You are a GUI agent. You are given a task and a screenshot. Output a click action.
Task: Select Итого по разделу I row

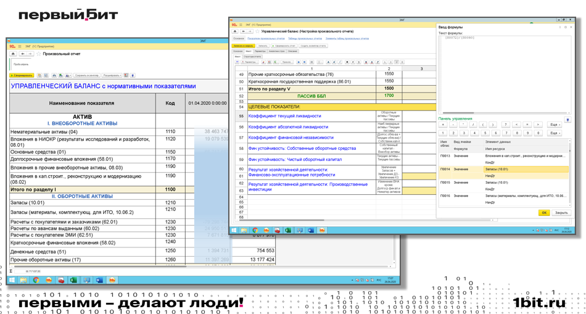tap(119, 189)
